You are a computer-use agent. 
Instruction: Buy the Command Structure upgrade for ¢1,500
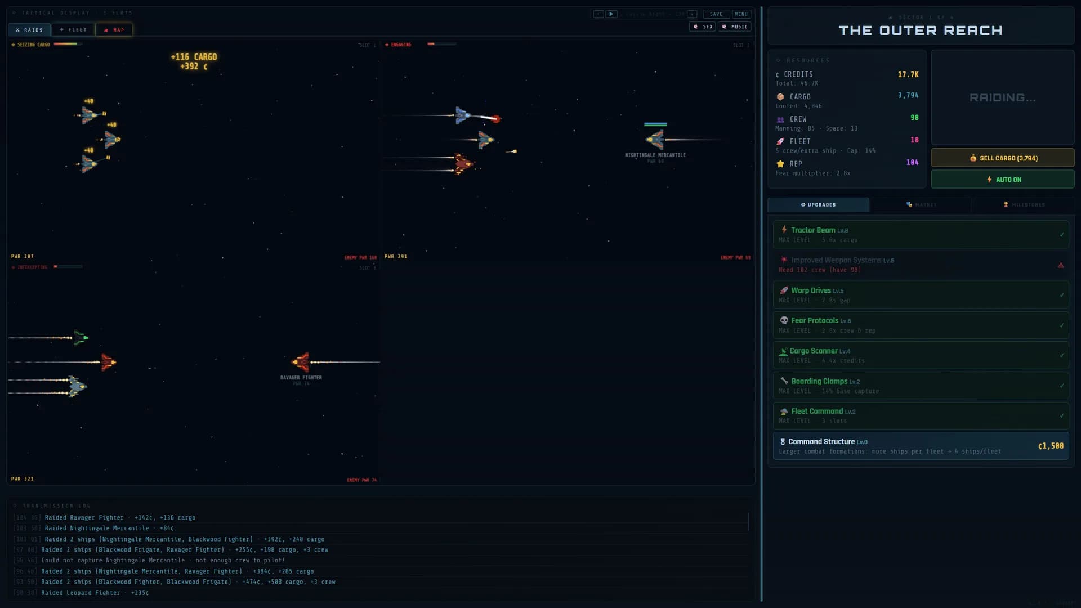pos(921,446)
